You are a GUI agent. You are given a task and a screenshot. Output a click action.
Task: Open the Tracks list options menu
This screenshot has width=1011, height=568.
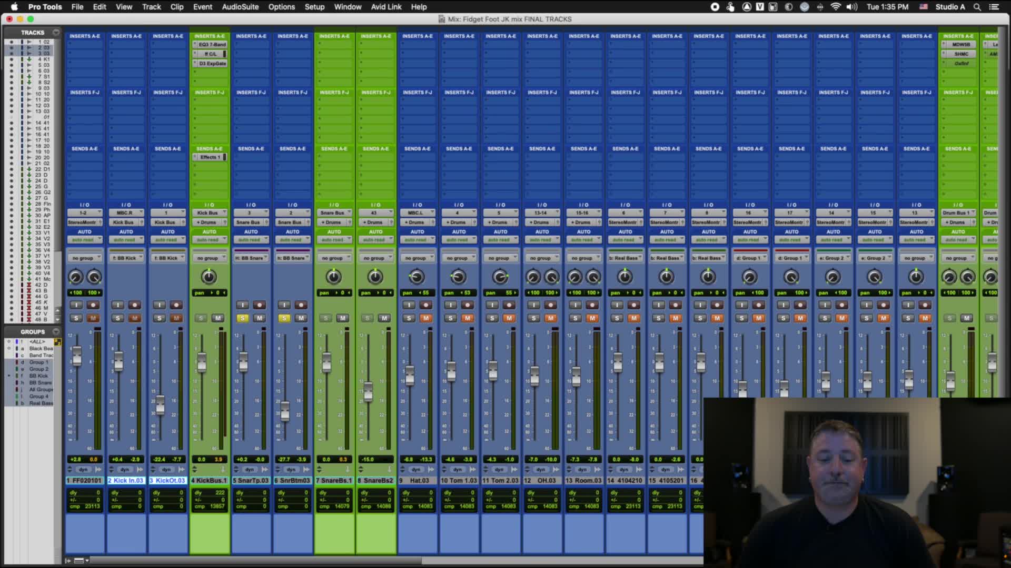(x=56, y=33)
